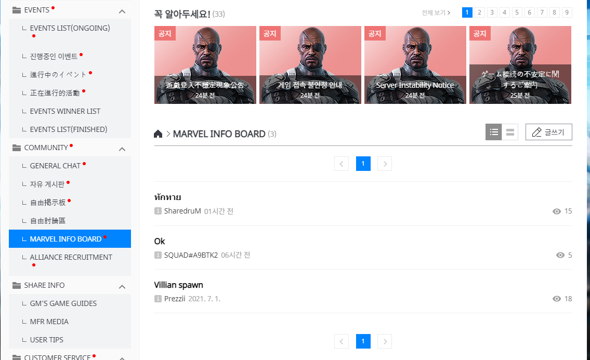Click the COMMUNITY folder icon
This screenshot has width=590, height=360.
(x=17, y=148)
